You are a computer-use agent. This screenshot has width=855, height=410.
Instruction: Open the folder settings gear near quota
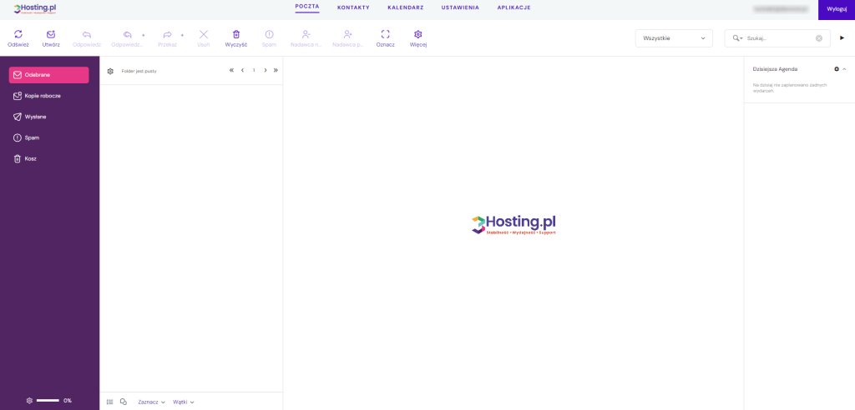(x=29, y=401)
